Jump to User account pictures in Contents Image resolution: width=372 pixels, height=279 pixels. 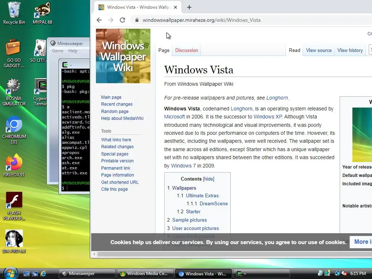click(x=195, y=228)
